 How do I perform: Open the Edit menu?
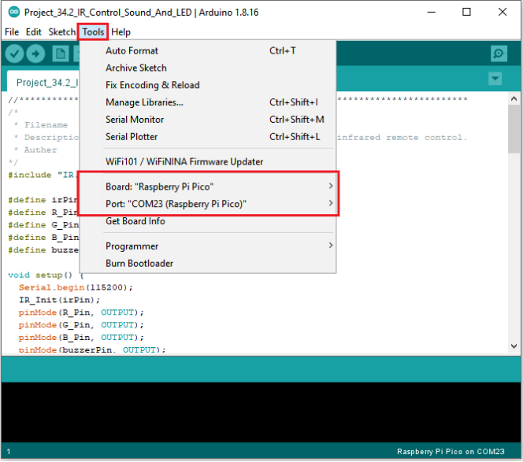coord(34,32)
